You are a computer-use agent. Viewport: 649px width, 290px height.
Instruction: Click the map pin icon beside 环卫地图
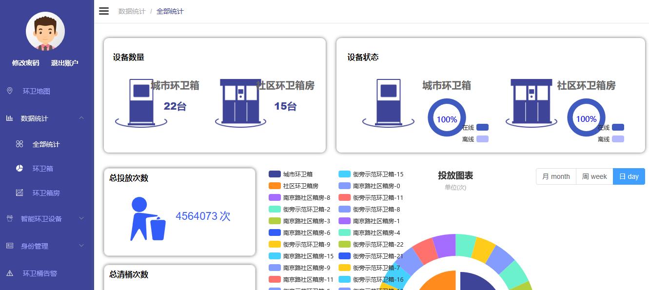click(x=10, y=91)
